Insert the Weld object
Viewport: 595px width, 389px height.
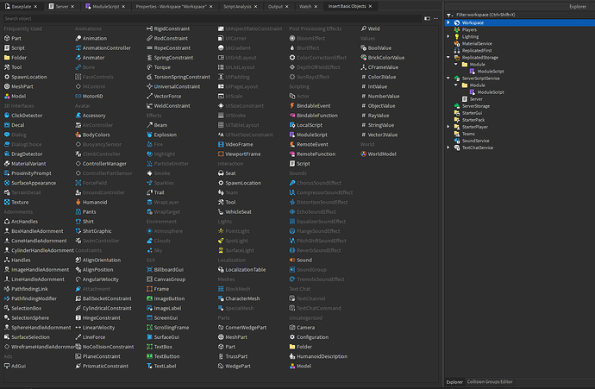(370, 28)
